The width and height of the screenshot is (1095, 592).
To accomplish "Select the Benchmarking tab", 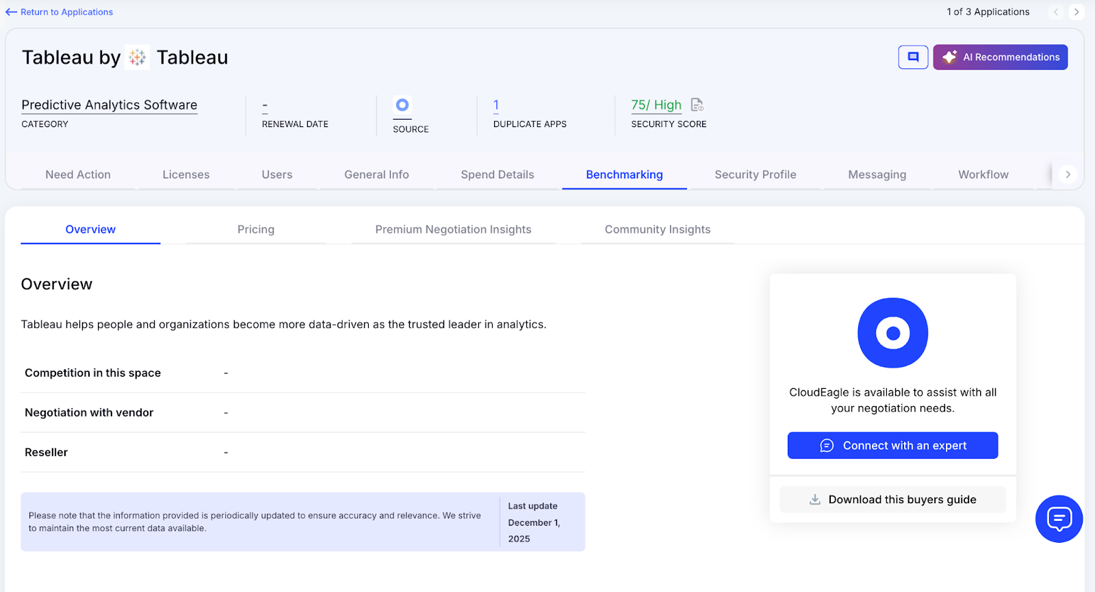I will (x=624, y=174).
